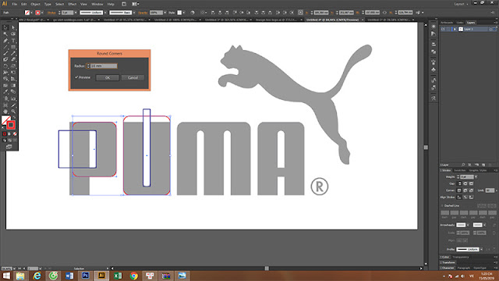The image size is (499, 281).
Task: Open the Object menu
Action: [35, 4]
